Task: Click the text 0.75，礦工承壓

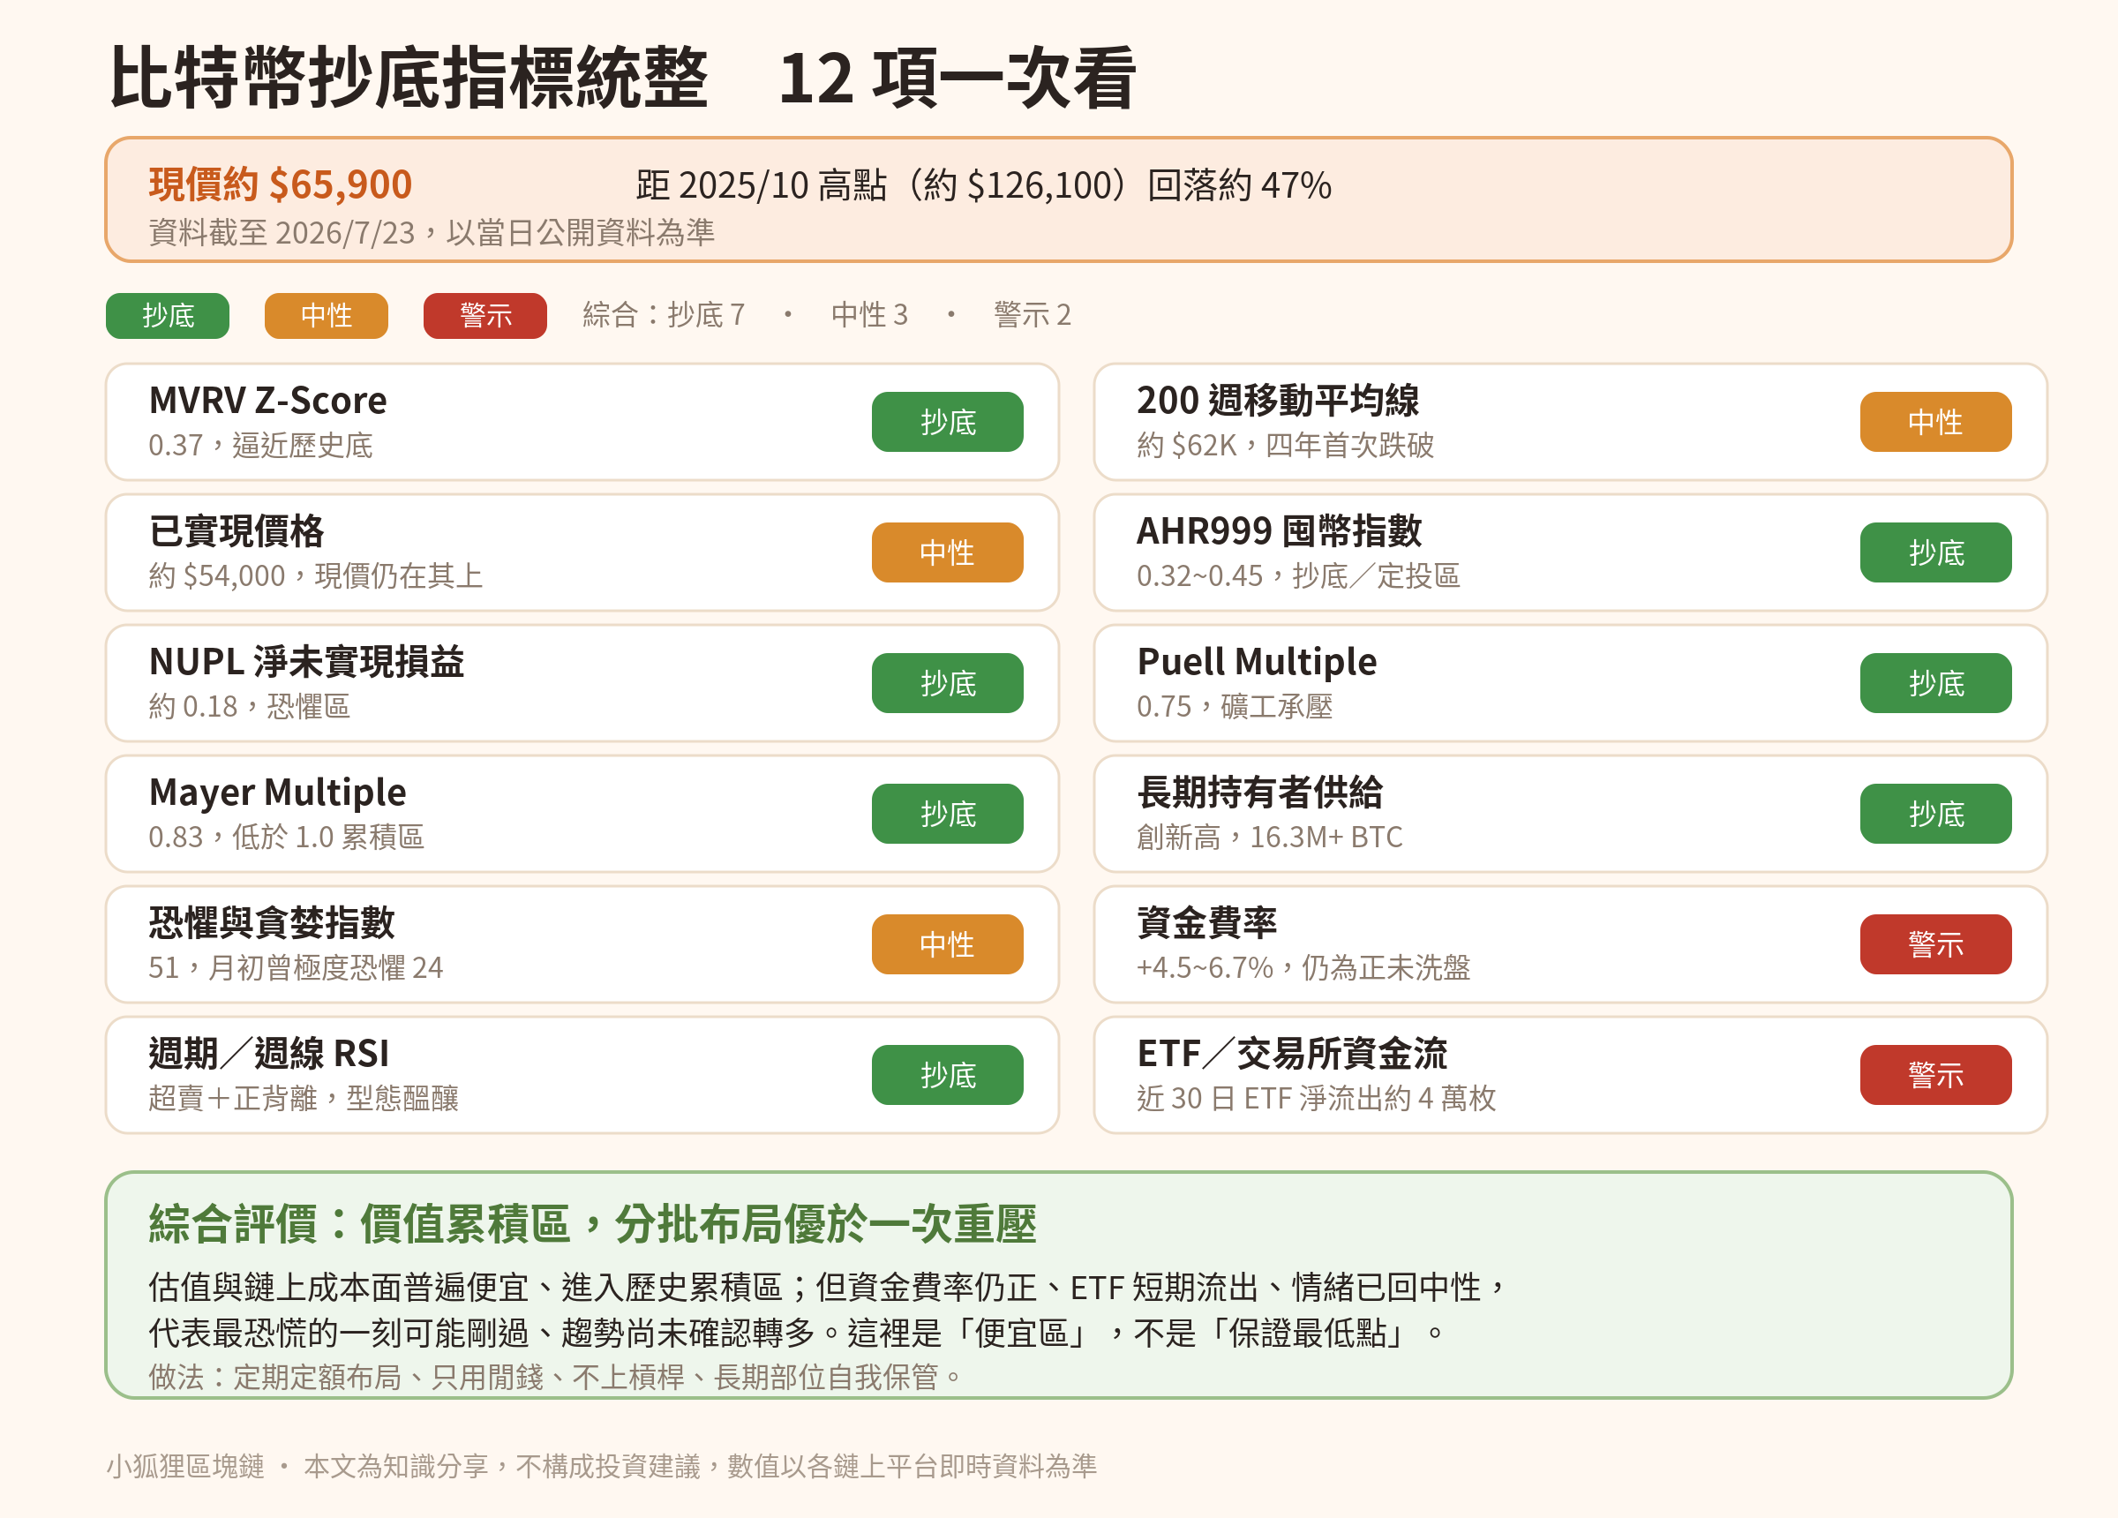Action: tap(1235, 707)
